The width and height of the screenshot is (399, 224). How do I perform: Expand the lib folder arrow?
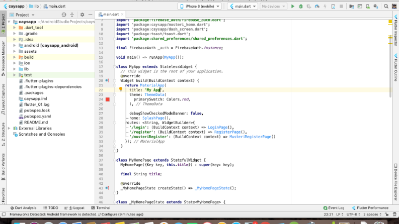[x=15, y=69]
